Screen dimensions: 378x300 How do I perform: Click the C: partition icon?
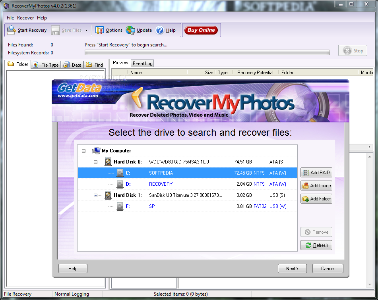pos(120,173)
